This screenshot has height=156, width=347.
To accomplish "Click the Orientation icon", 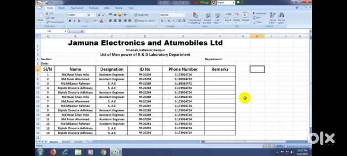I will coord(126,15).
